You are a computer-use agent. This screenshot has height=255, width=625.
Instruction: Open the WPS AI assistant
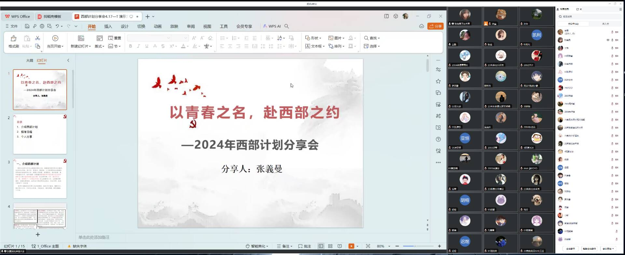272,26
